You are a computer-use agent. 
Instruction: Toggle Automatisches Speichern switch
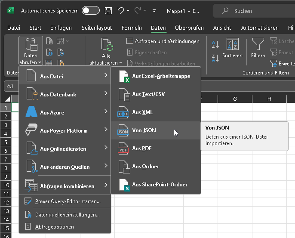click(90, 10)
